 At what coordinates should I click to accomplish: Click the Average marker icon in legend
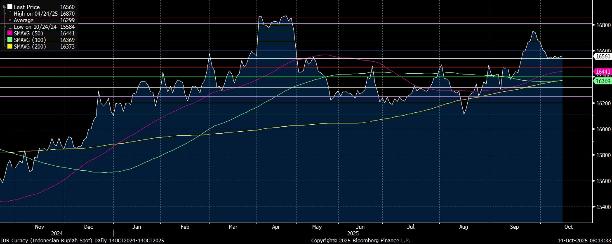coord(10,20)
